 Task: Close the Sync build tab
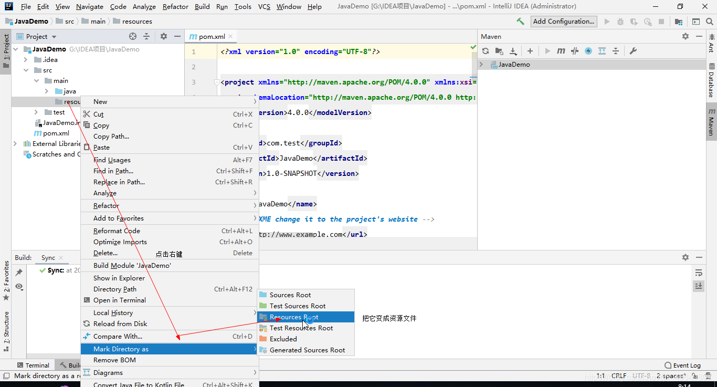(x=61, y=258)
